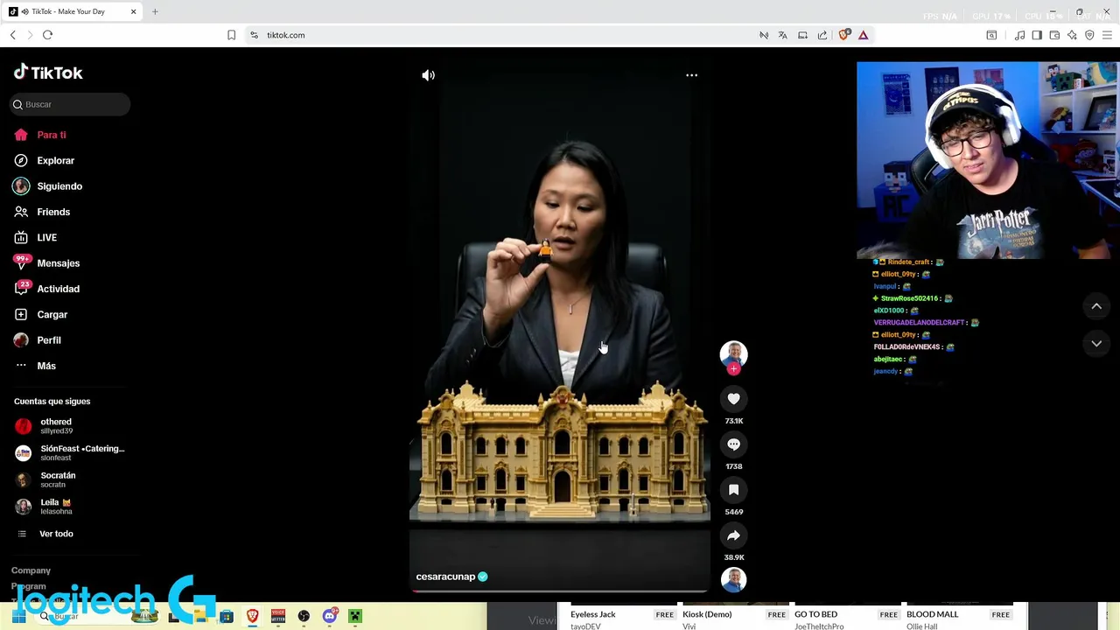Follow creator with red plus button
This screenshot has height=630, width=1120.
pyautogui.click(x=733, y=368)
